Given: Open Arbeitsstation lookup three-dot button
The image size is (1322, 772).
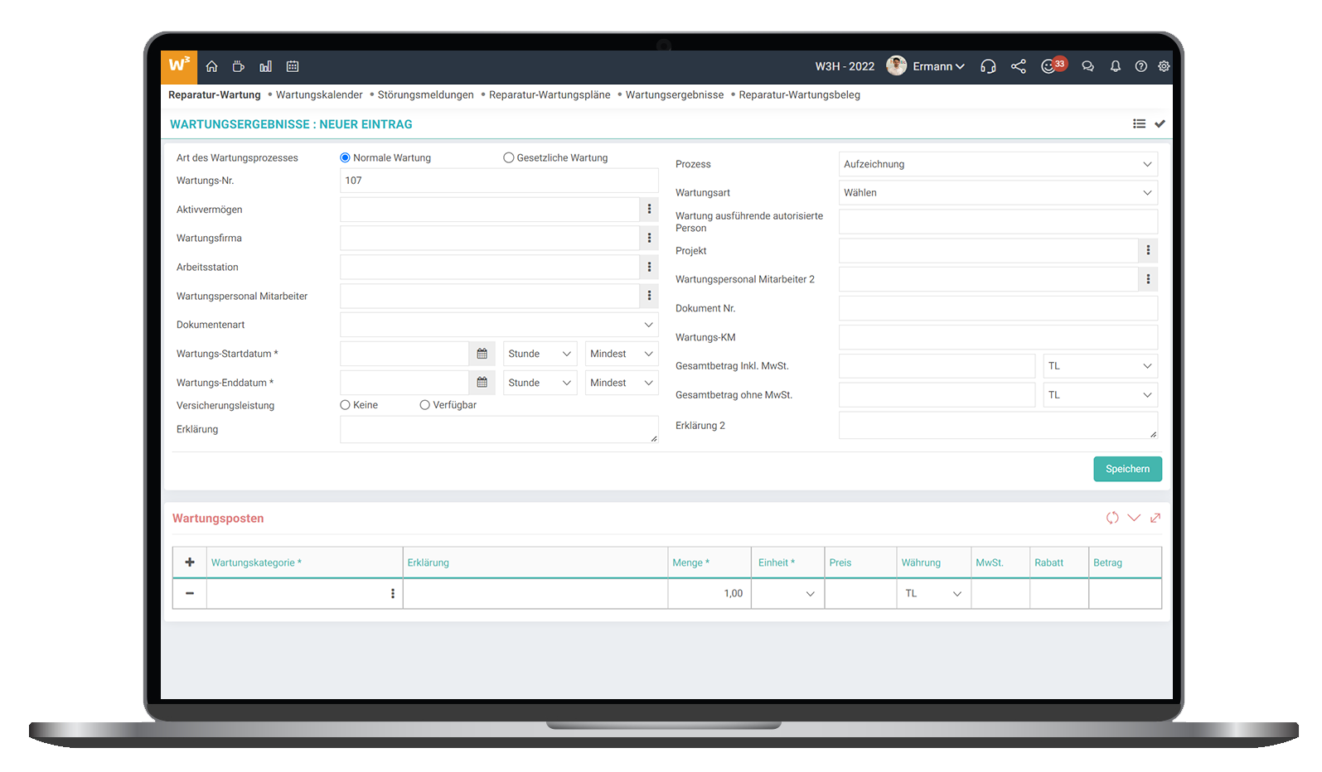Looking at the screenshot, I should 649,267.
